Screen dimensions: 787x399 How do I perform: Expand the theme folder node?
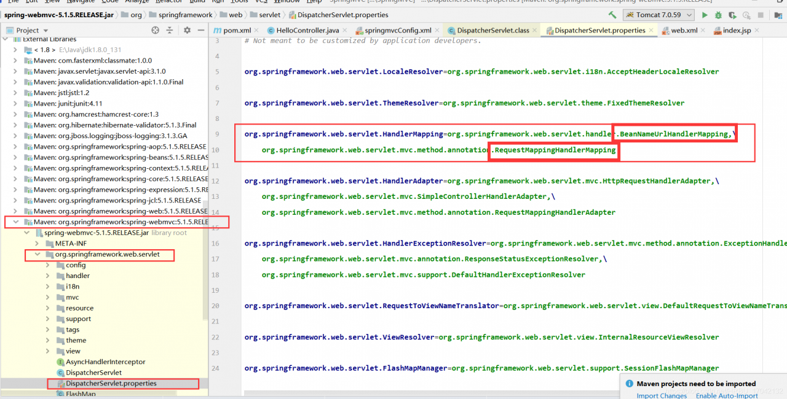[49, 341]
